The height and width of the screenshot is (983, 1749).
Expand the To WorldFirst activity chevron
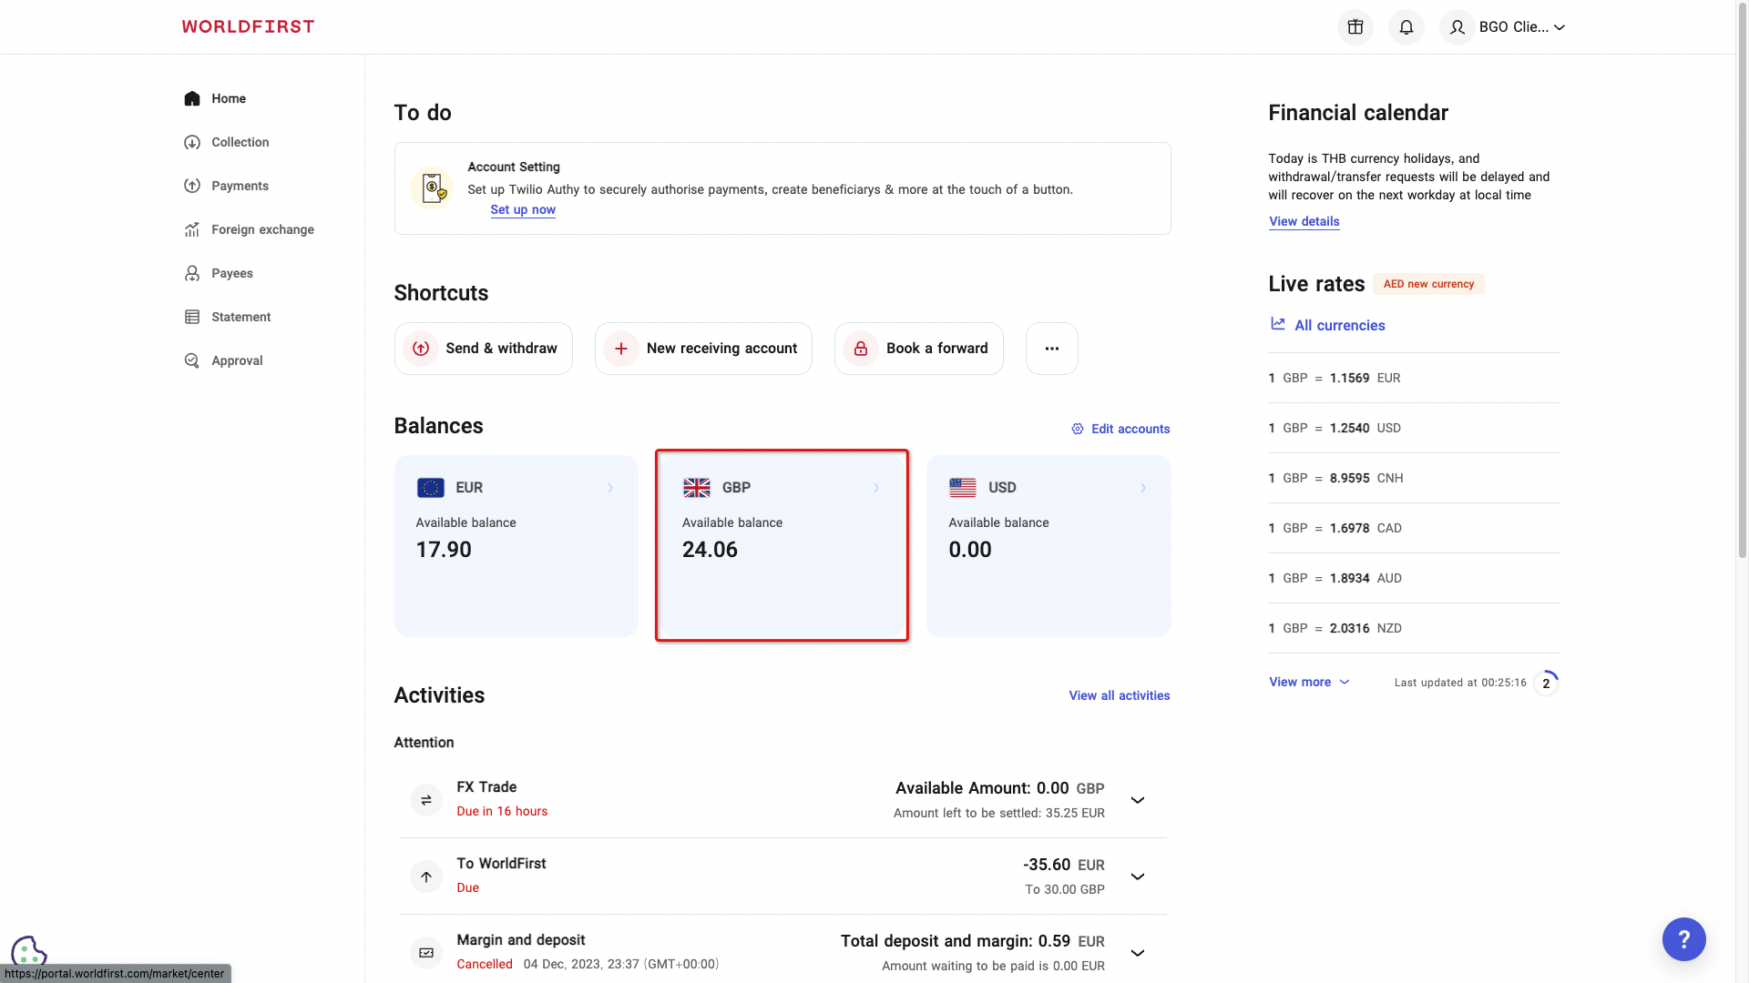click(x=1137, y=877)
